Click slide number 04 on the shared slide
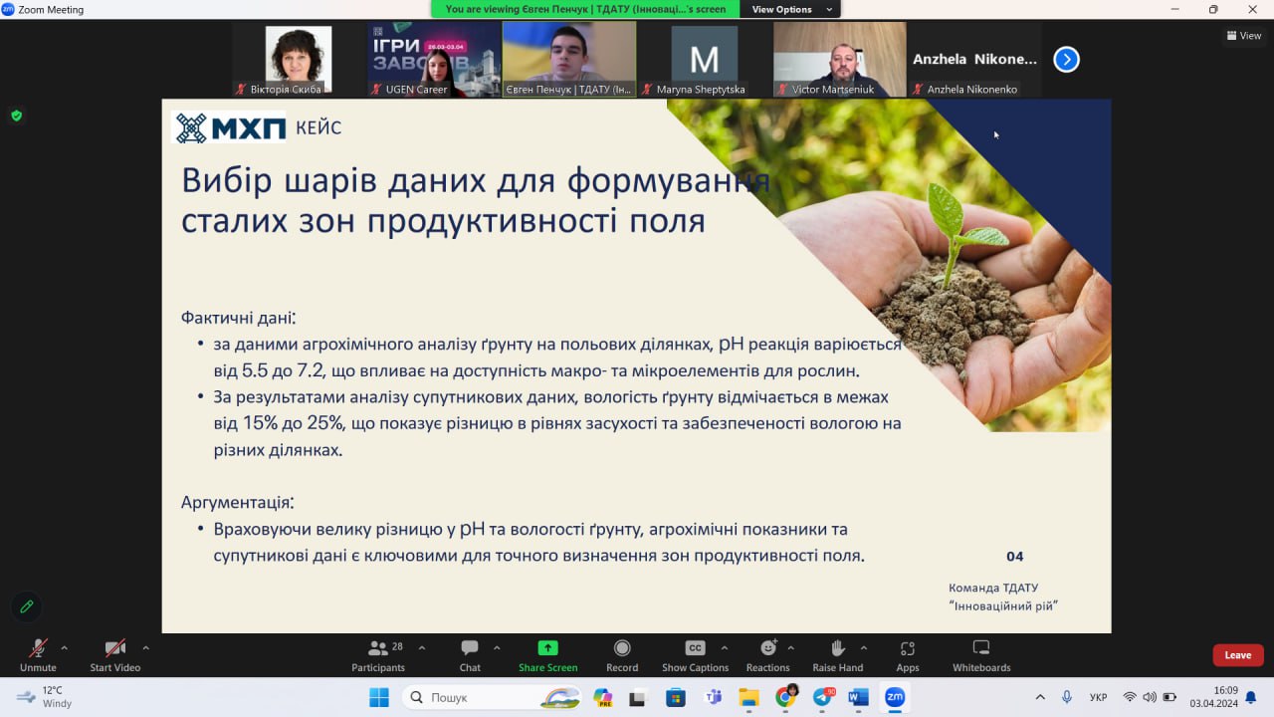The width and height of the screenshot is (1274, 717). (x=1015, y=557)
